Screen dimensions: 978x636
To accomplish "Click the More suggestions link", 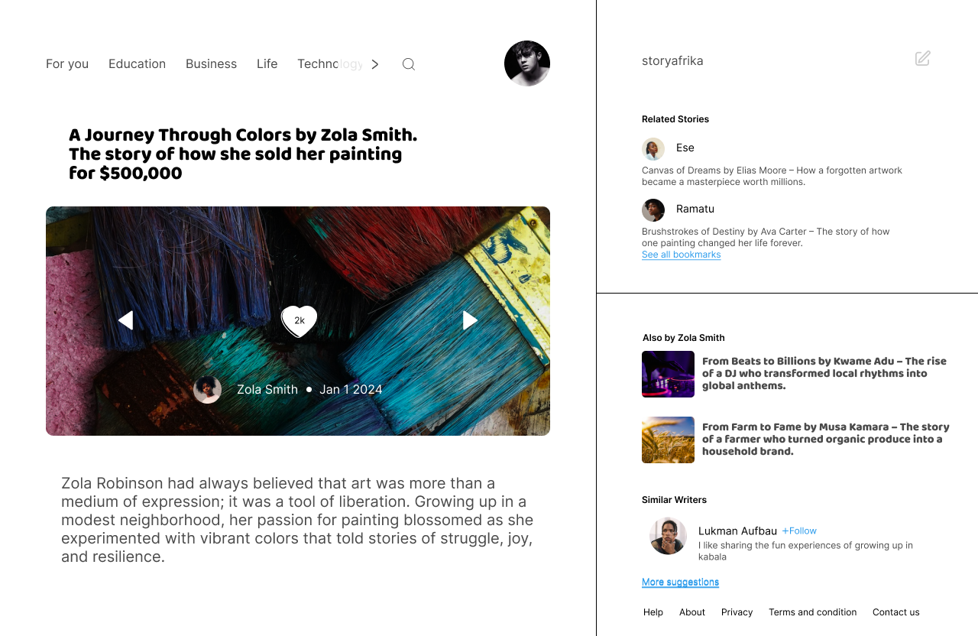I will tap(680, 582).
